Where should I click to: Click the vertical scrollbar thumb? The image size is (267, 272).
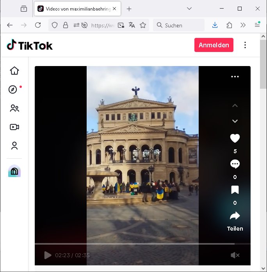(263, 64)
